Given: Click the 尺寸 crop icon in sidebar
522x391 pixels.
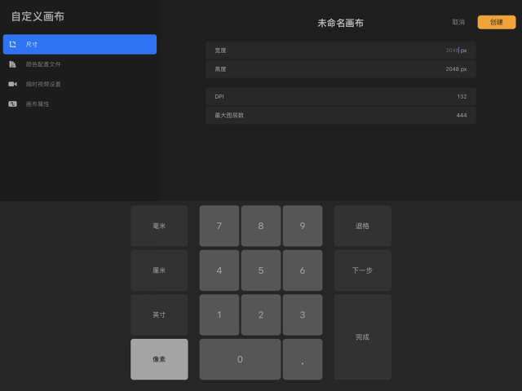Looking at the screenshot, I should (13, 44).
